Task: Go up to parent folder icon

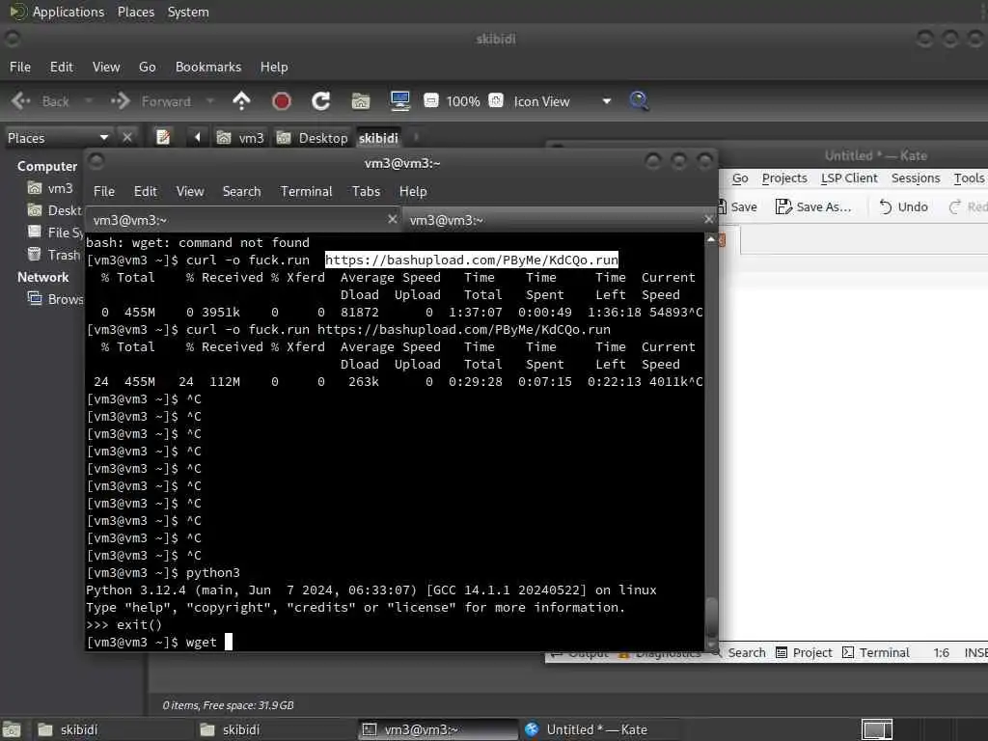Action: point(241,100)
